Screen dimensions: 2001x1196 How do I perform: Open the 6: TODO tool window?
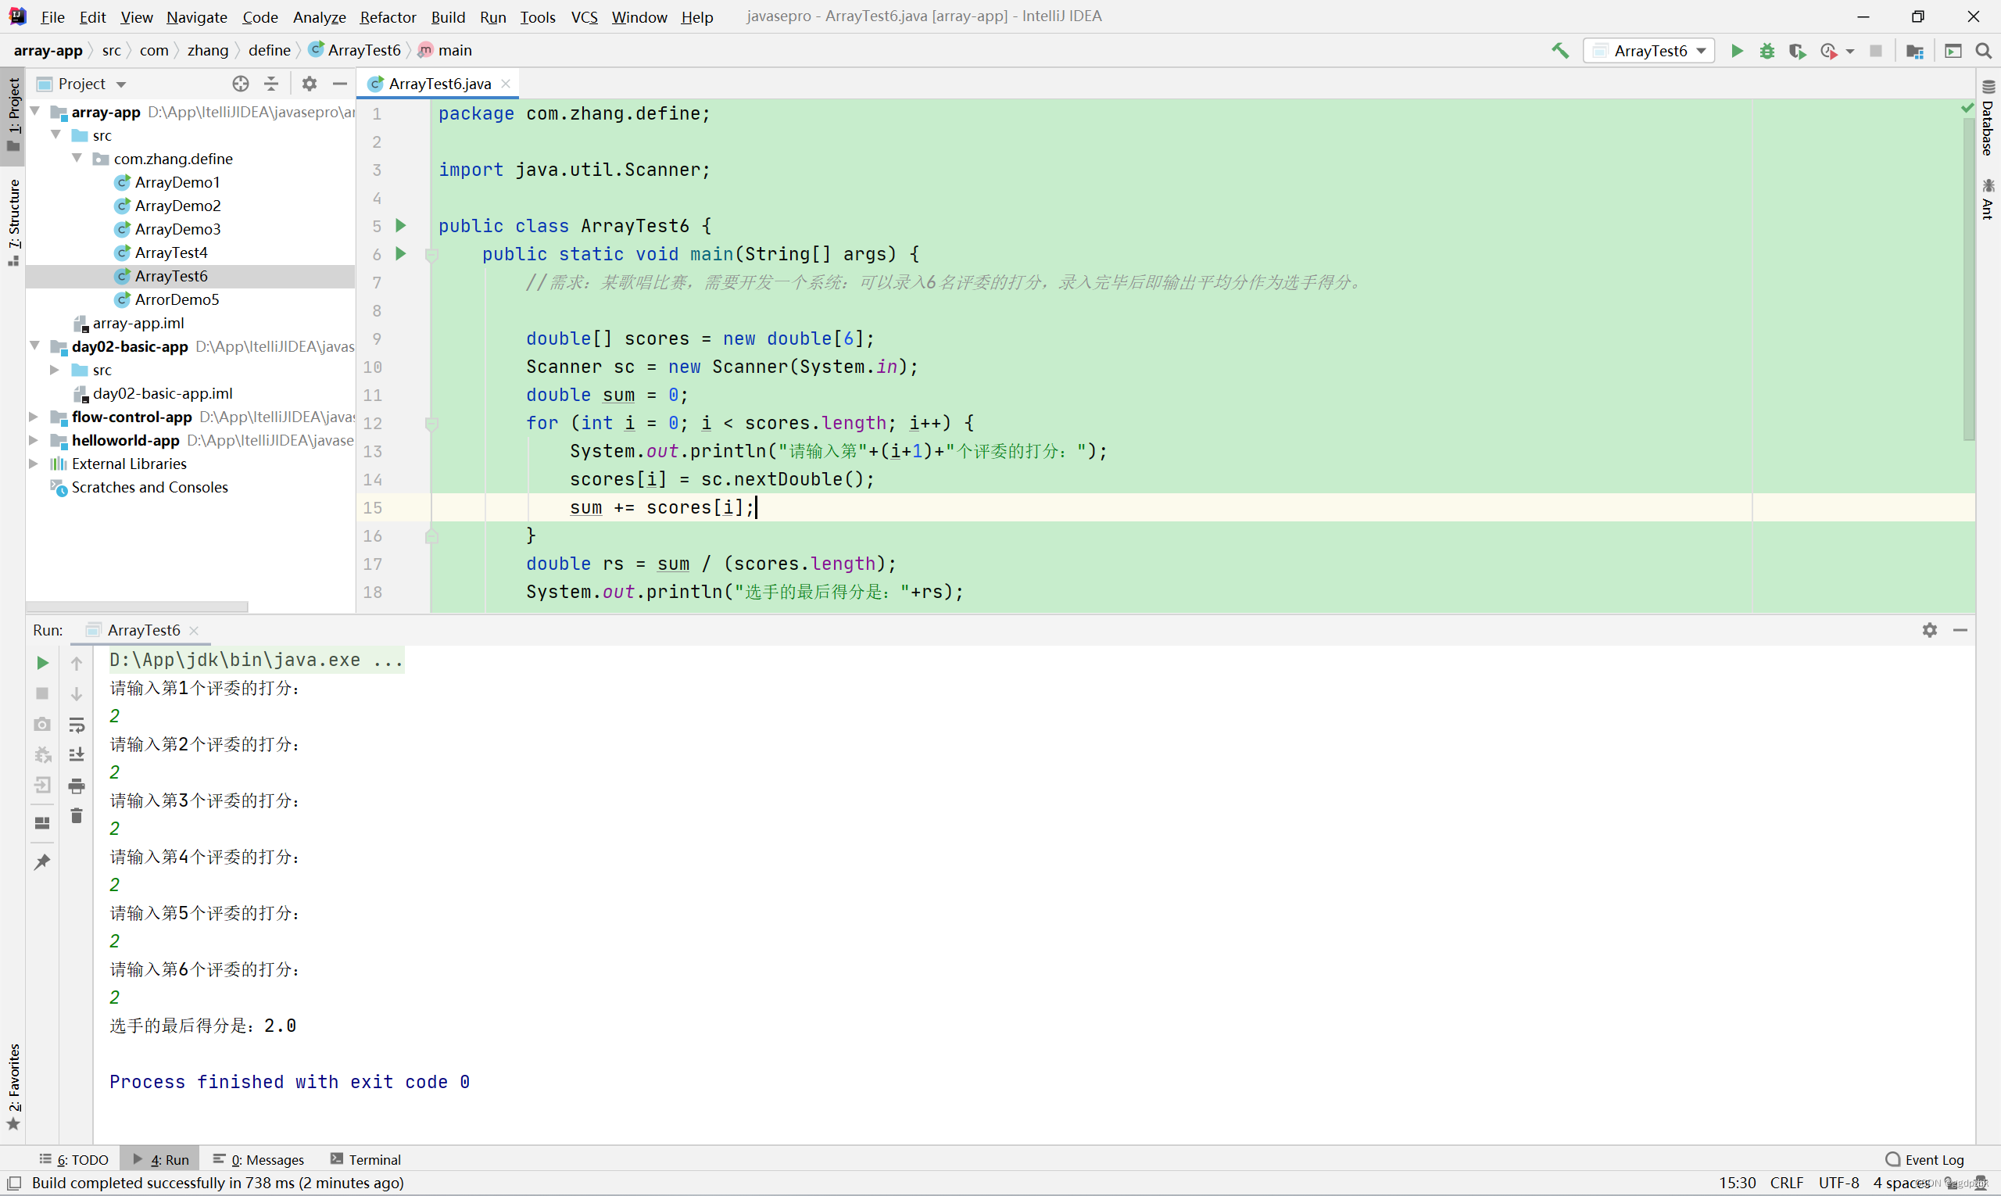coord(74,1159)
